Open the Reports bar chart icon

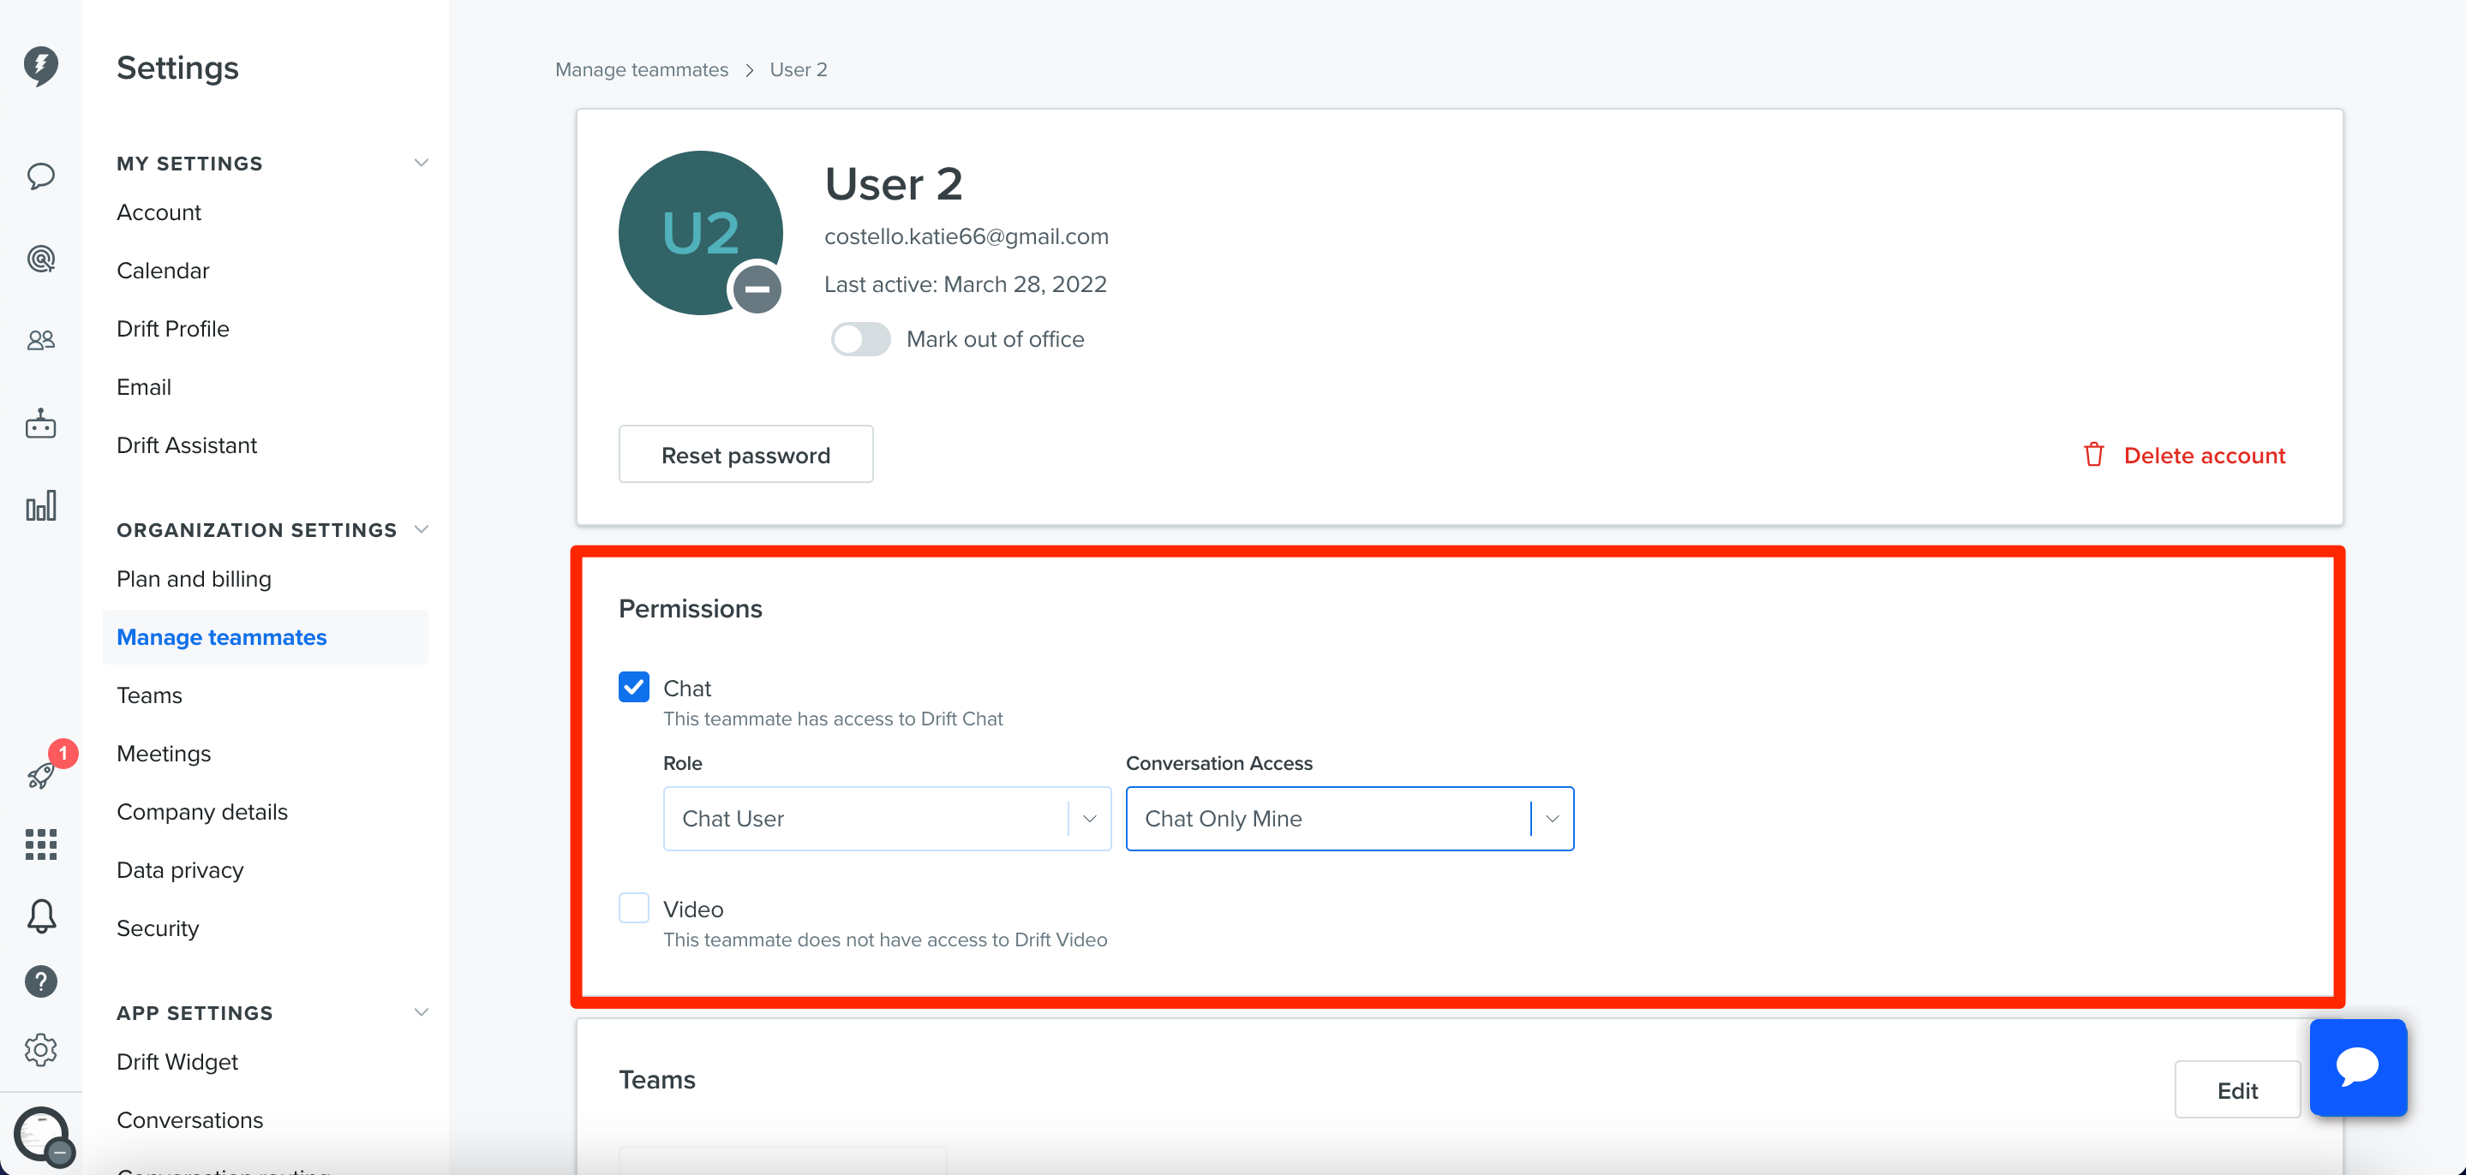[x=40, y=505]
